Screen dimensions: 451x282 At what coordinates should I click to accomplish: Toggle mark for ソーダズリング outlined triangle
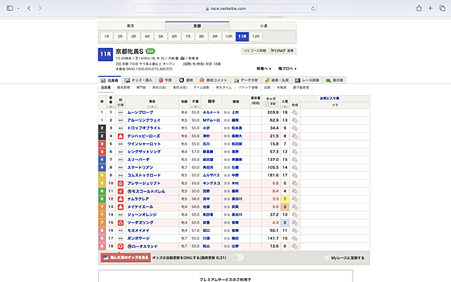pos(121,223)
